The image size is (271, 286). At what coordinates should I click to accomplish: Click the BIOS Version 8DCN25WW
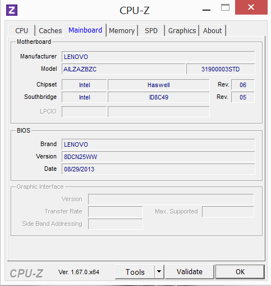158,157
